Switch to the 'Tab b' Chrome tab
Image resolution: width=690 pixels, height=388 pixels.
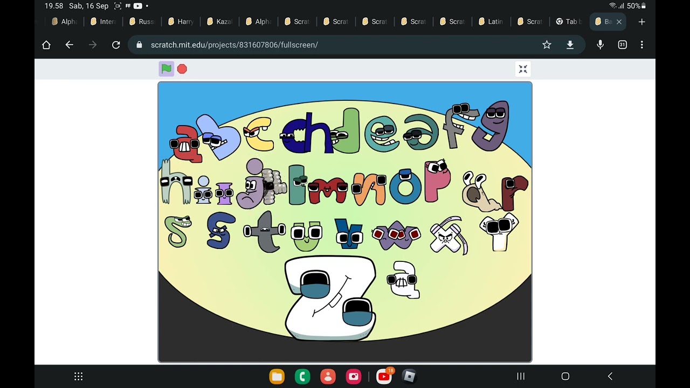pos(569,22)
